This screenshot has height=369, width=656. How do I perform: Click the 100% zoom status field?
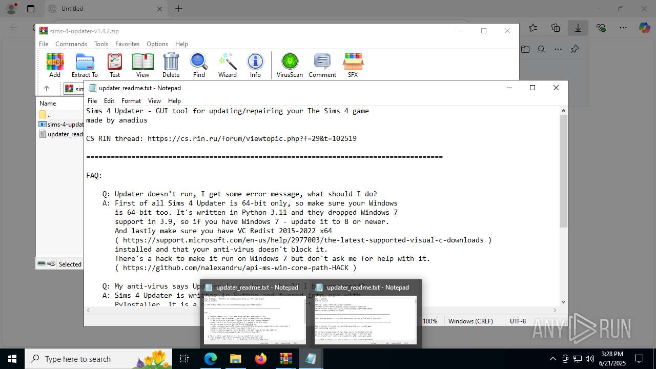pyautogui.click(x=430, y=321)
